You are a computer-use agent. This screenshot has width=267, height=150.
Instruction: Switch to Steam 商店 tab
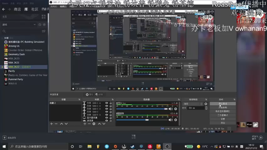click(x=17, y=9)
